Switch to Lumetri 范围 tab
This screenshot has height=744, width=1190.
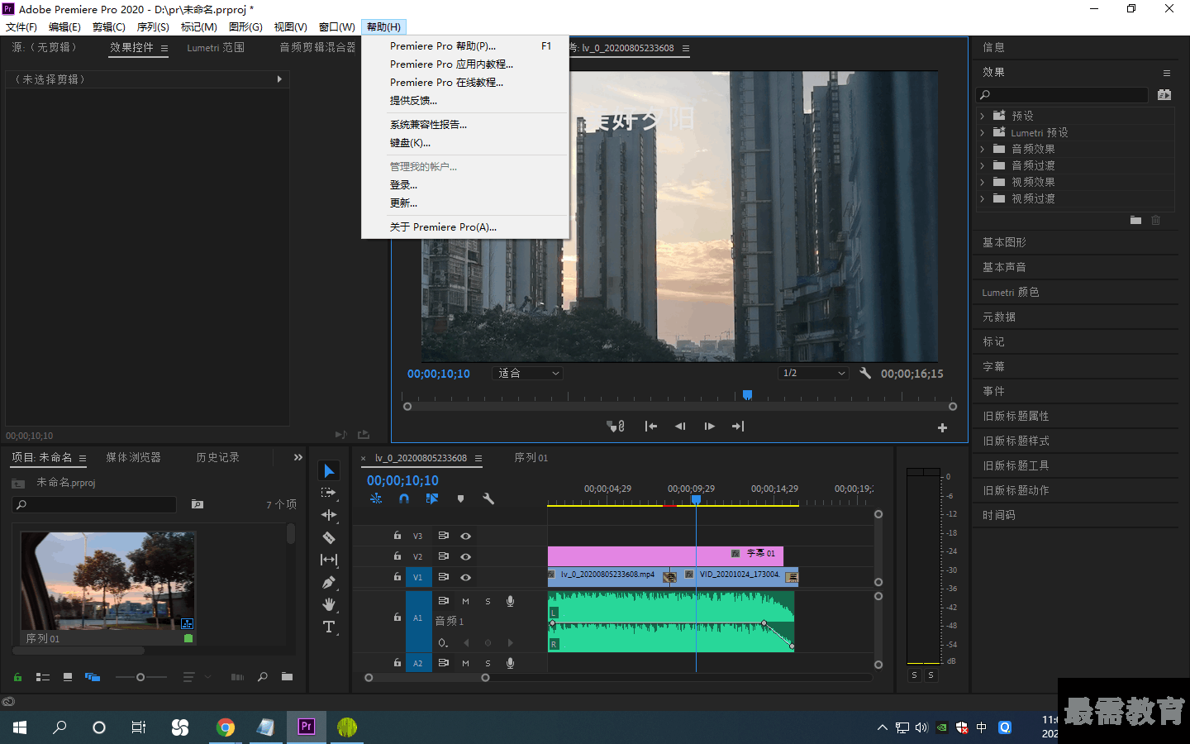[x=216, y=48]
